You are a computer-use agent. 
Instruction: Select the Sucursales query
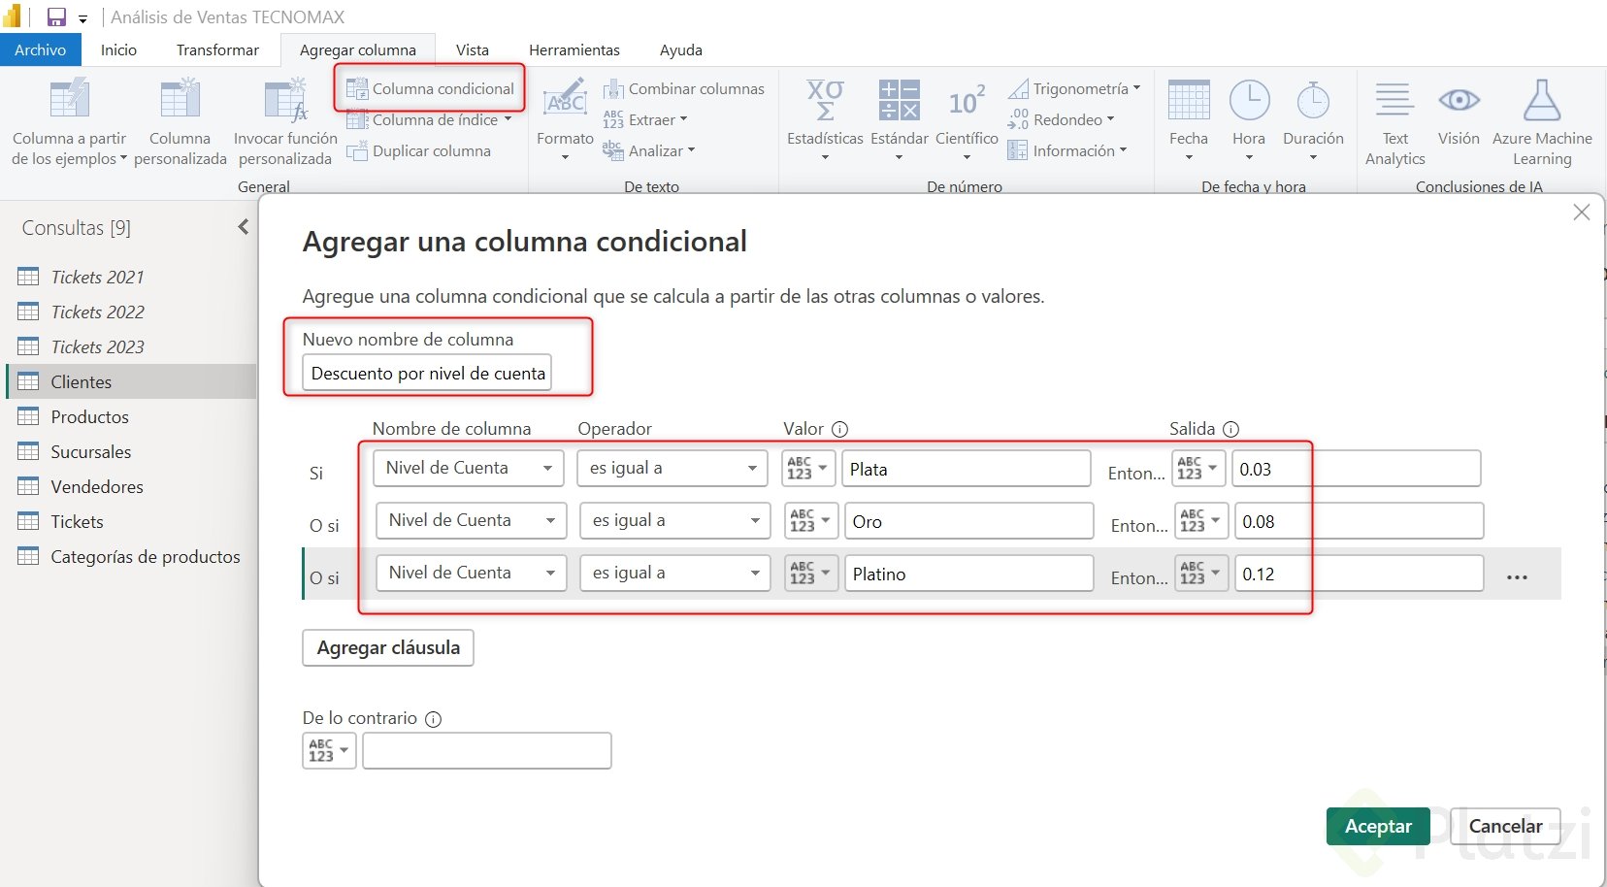tap(131, 451)
